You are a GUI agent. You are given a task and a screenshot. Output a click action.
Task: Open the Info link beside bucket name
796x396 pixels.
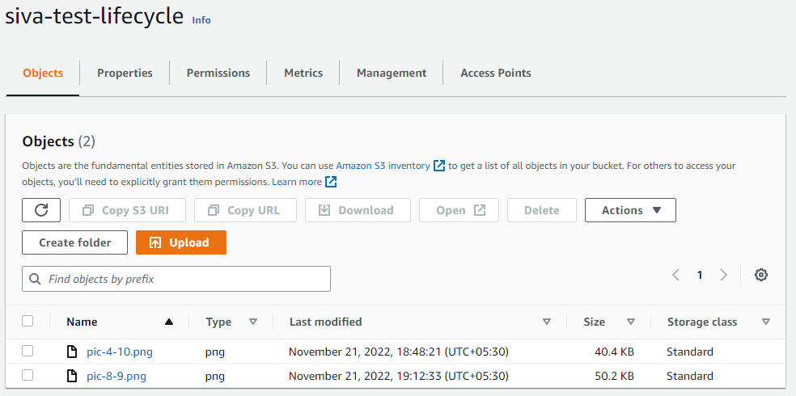tap(201, 20)
